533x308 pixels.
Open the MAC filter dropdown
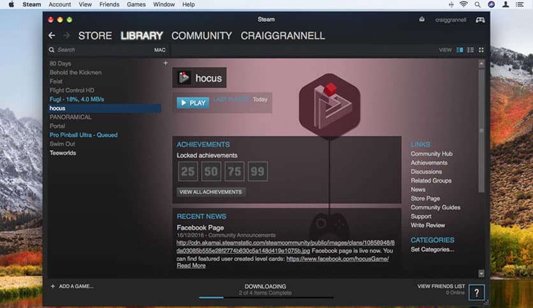[160, 50]
